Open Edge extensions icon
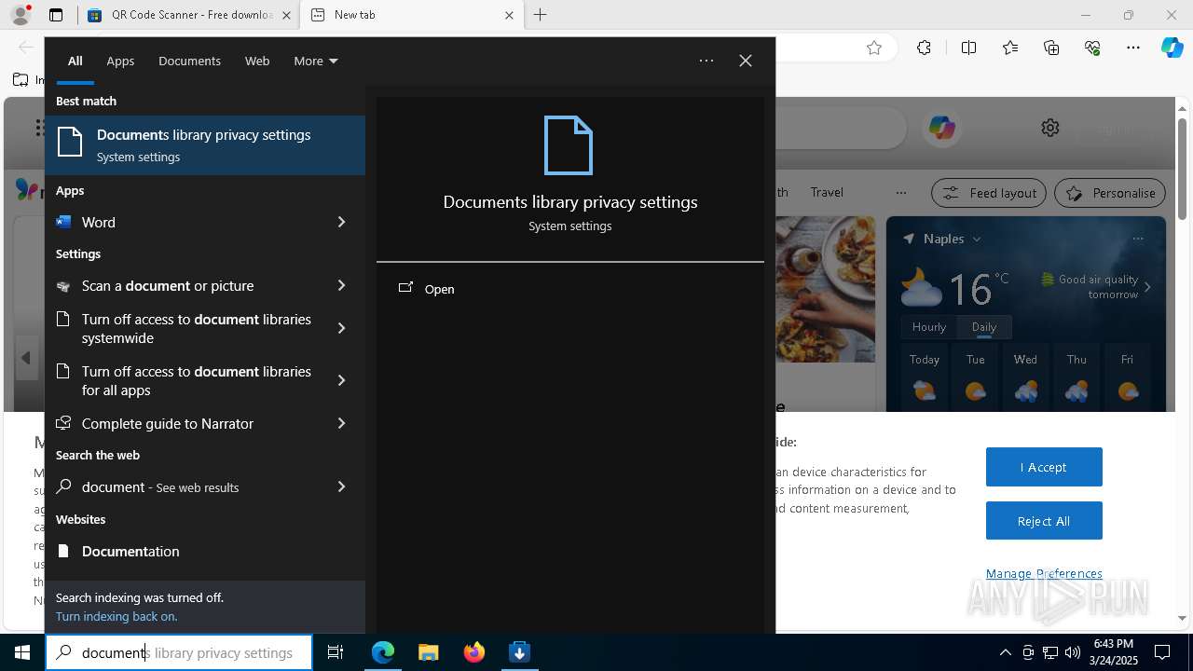Image resolution: width=1193 pixels, height=671 pixels. 924,48
